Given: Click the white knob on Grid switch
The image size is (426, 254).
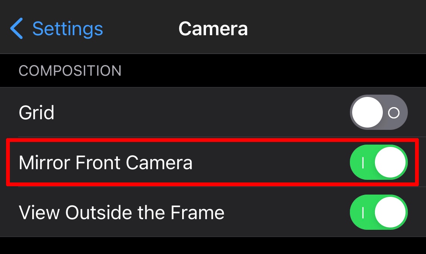Looking at the screenshot, I should tap(367, 112).
